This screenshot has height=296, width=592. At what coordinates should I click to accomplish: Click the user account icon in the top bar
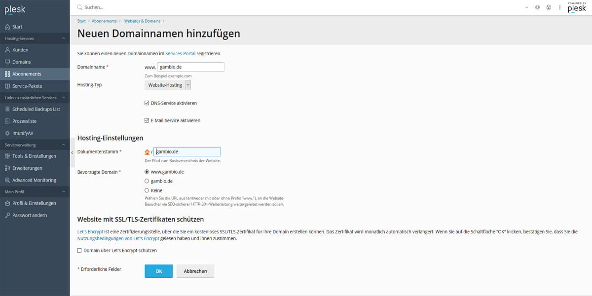[549, 7]
